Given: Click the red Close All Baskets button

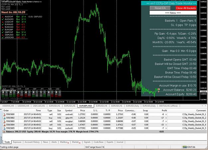Looking at the screenshot, I should point(186,8).
